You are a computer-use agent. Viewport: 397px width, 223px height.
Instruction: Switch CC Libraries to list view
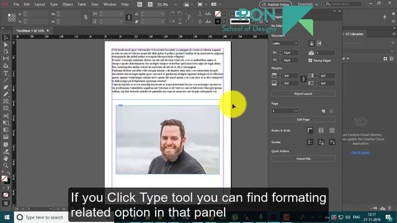pos(391,59)
